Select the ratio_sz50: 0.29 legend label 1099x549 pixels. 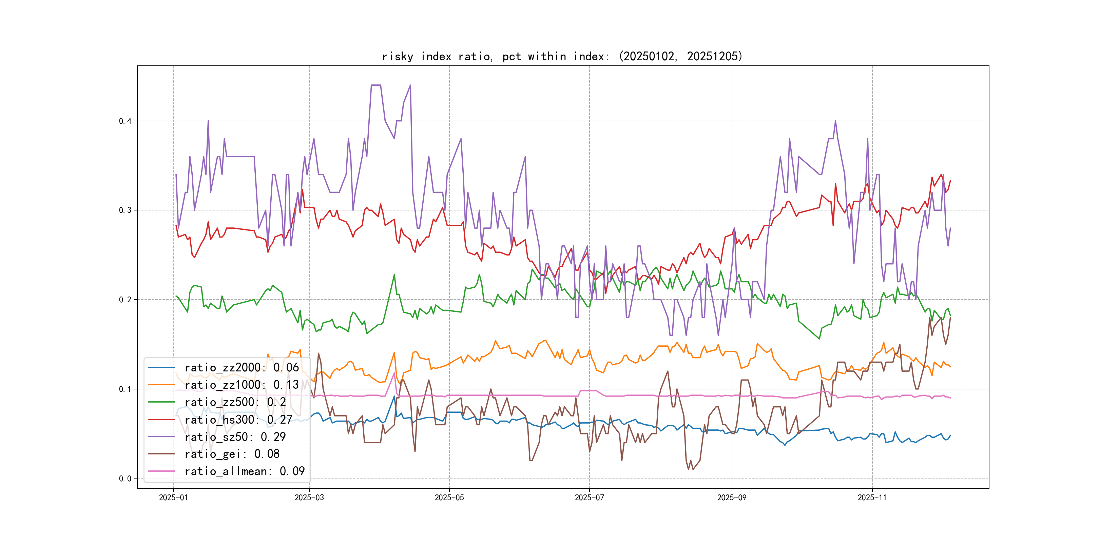point(235,437)
